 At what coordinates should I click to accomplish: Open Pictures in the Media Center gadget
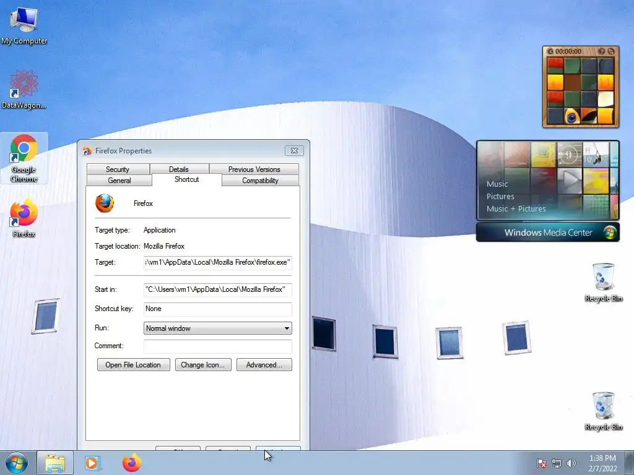[500, 197]
